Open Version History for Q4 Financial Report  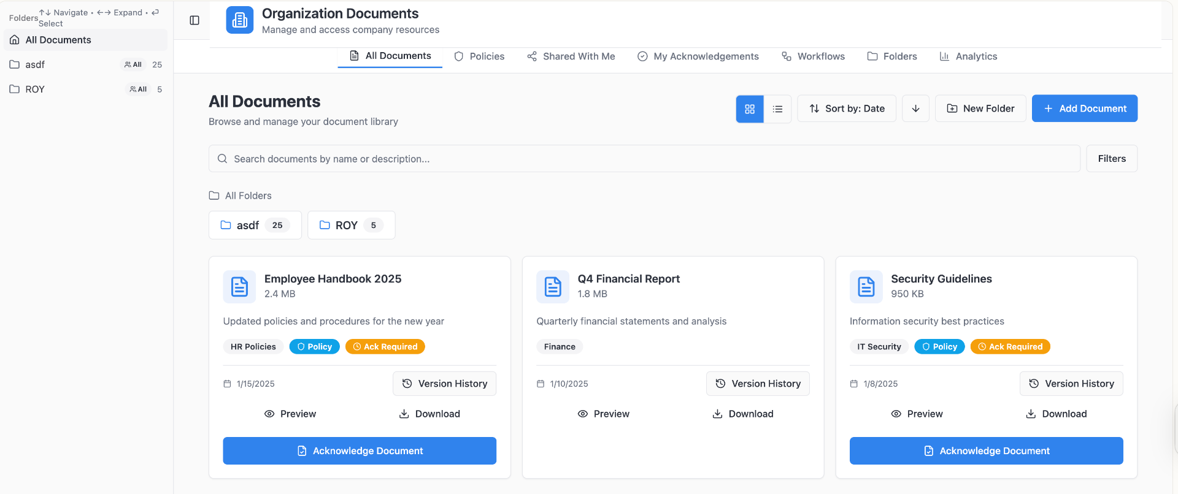[758, 384]
